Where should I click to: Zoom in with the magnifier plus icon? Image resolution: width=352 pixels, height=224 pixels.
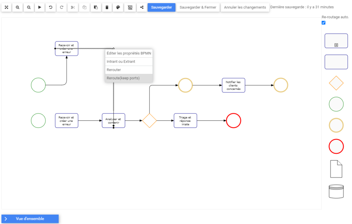[x=18, y=7]
